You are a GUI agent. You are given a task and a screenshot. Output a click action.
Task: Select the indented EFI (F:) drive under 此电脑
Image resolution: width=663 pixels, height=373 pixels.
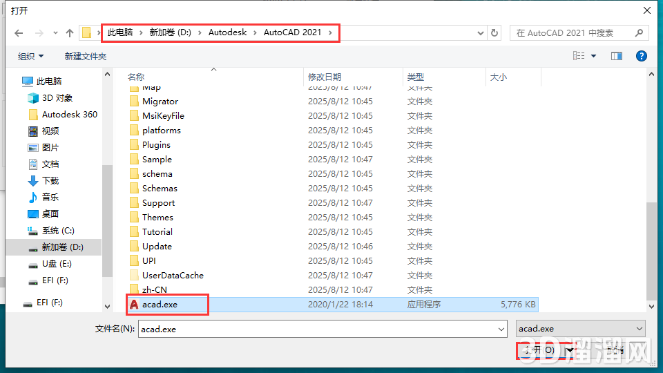click(x=48, y=280)
